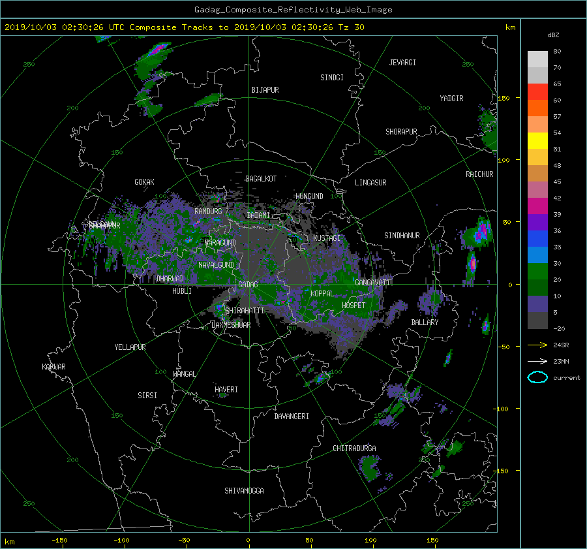Click the UTC timestamp header text
Image resolution: width=587 pixels, height=549 pixels.
[184, 27]
